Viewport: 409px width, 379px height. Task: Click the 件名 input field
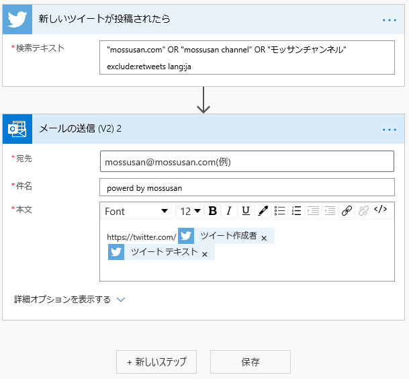click(246, 187)
